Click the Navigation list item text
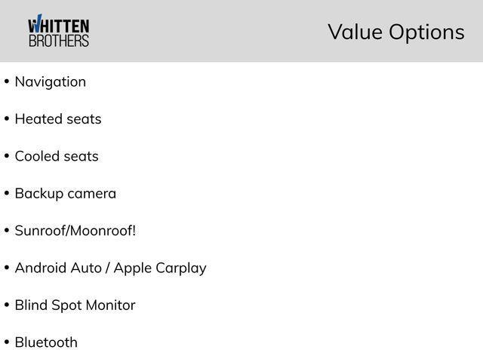The image size is (483, 362). (x=51, y=81)
